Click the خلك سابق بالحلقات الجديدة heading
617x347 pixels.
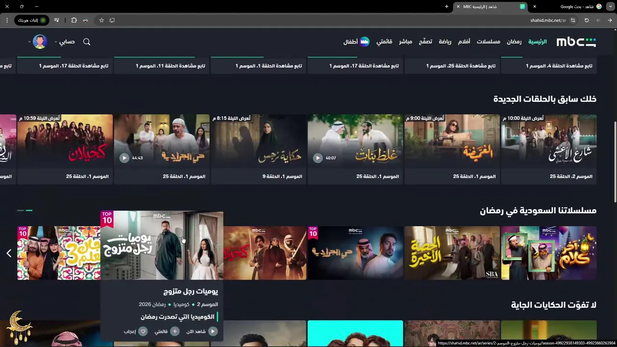(545, 99)
